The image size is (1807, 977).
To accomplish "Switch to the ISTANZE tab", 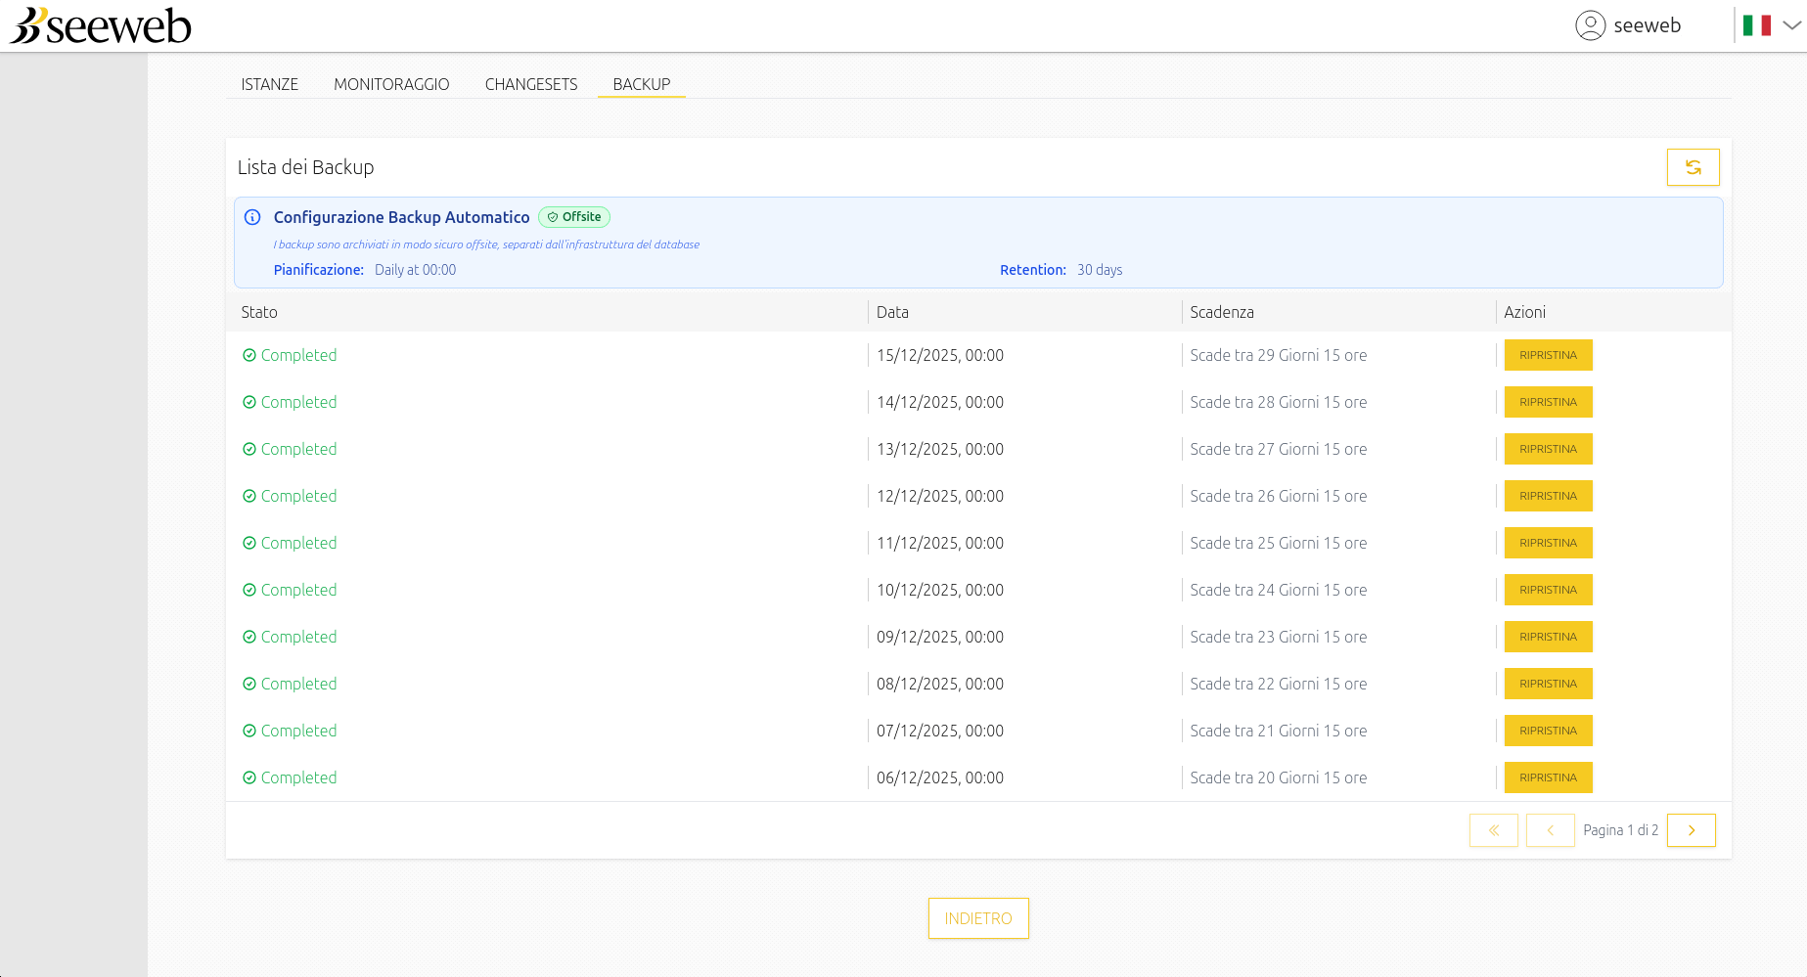I will pyautogui.click(x=270, y=84).
